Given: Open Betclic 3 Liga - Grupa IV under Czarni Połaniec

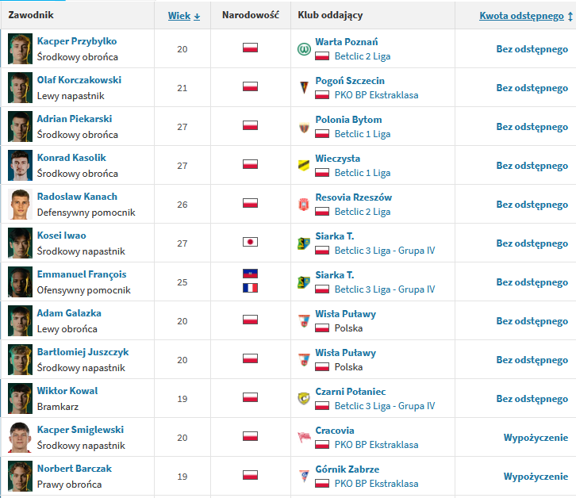Looking at the screenshot, I should point(385,406).
